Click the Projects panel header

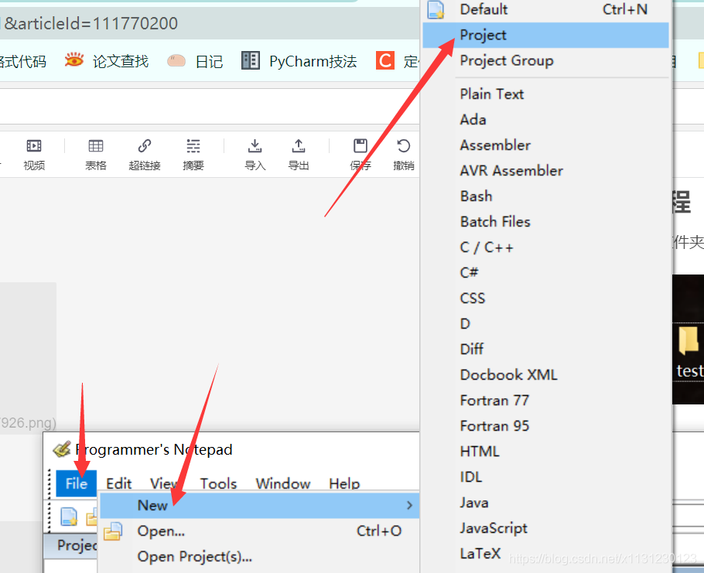pyautogui.click(x=71, y=546)
